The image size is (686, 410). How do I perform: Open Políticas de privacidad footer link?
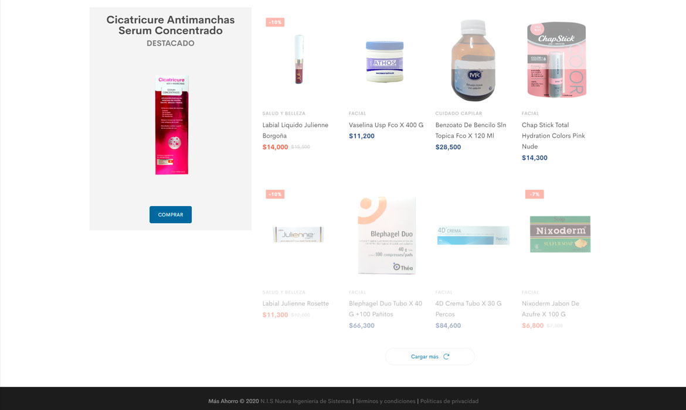point(449,401)
